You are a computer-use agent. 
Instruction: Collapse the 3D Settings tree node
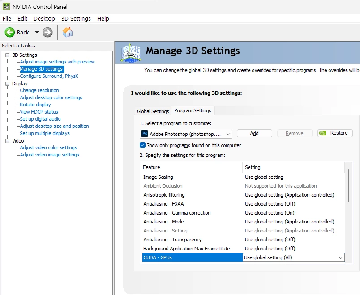[7, 55]
